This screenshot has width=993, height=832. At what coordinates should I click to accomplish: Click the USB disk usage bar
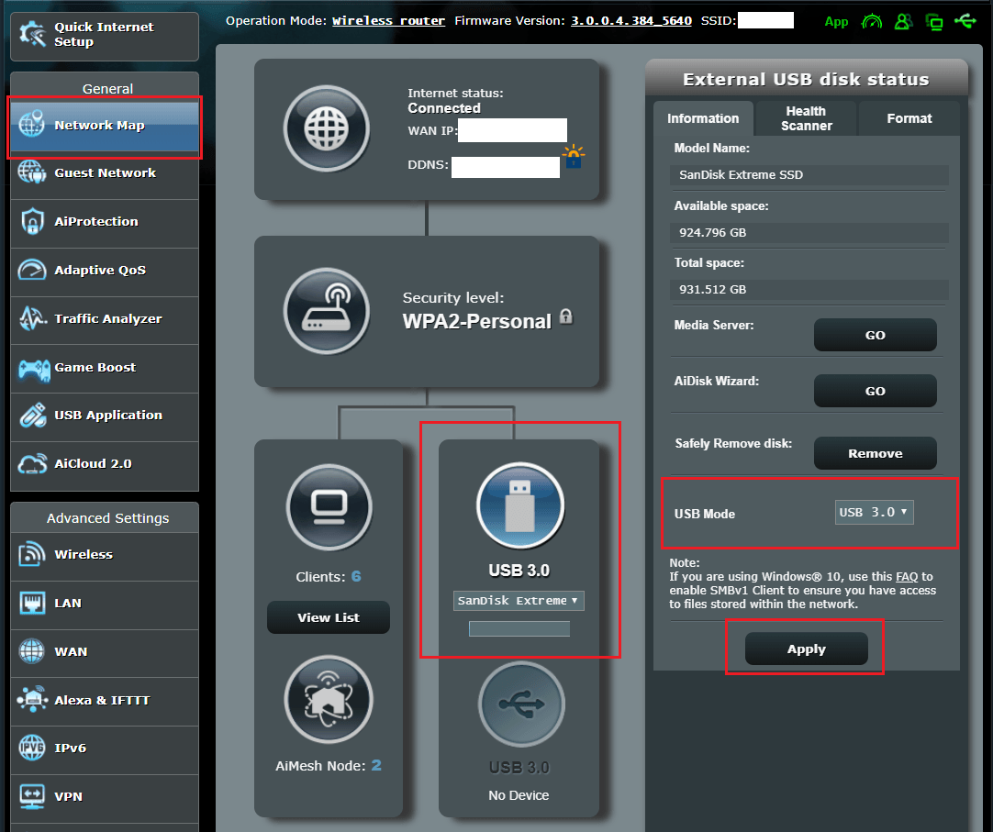[x=519, y=629]
